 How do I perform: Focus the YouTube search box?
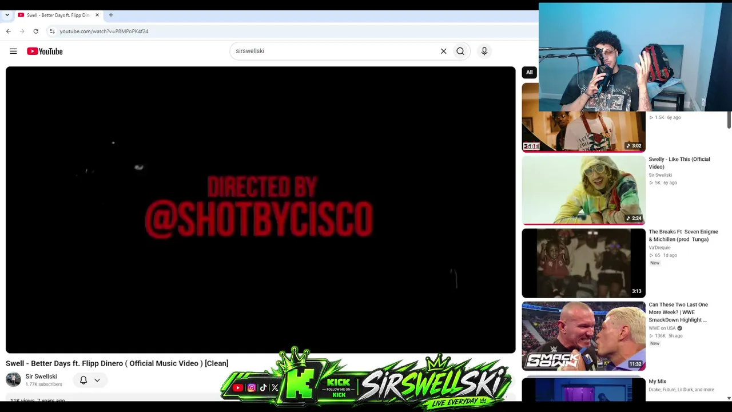[335, 51]
